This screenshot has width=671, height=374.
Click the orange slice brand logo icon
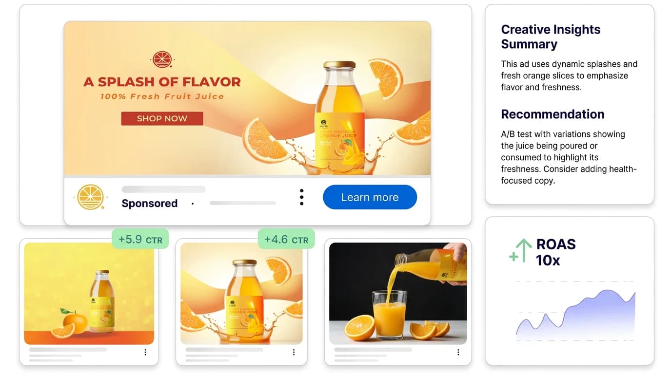[90, 197]
